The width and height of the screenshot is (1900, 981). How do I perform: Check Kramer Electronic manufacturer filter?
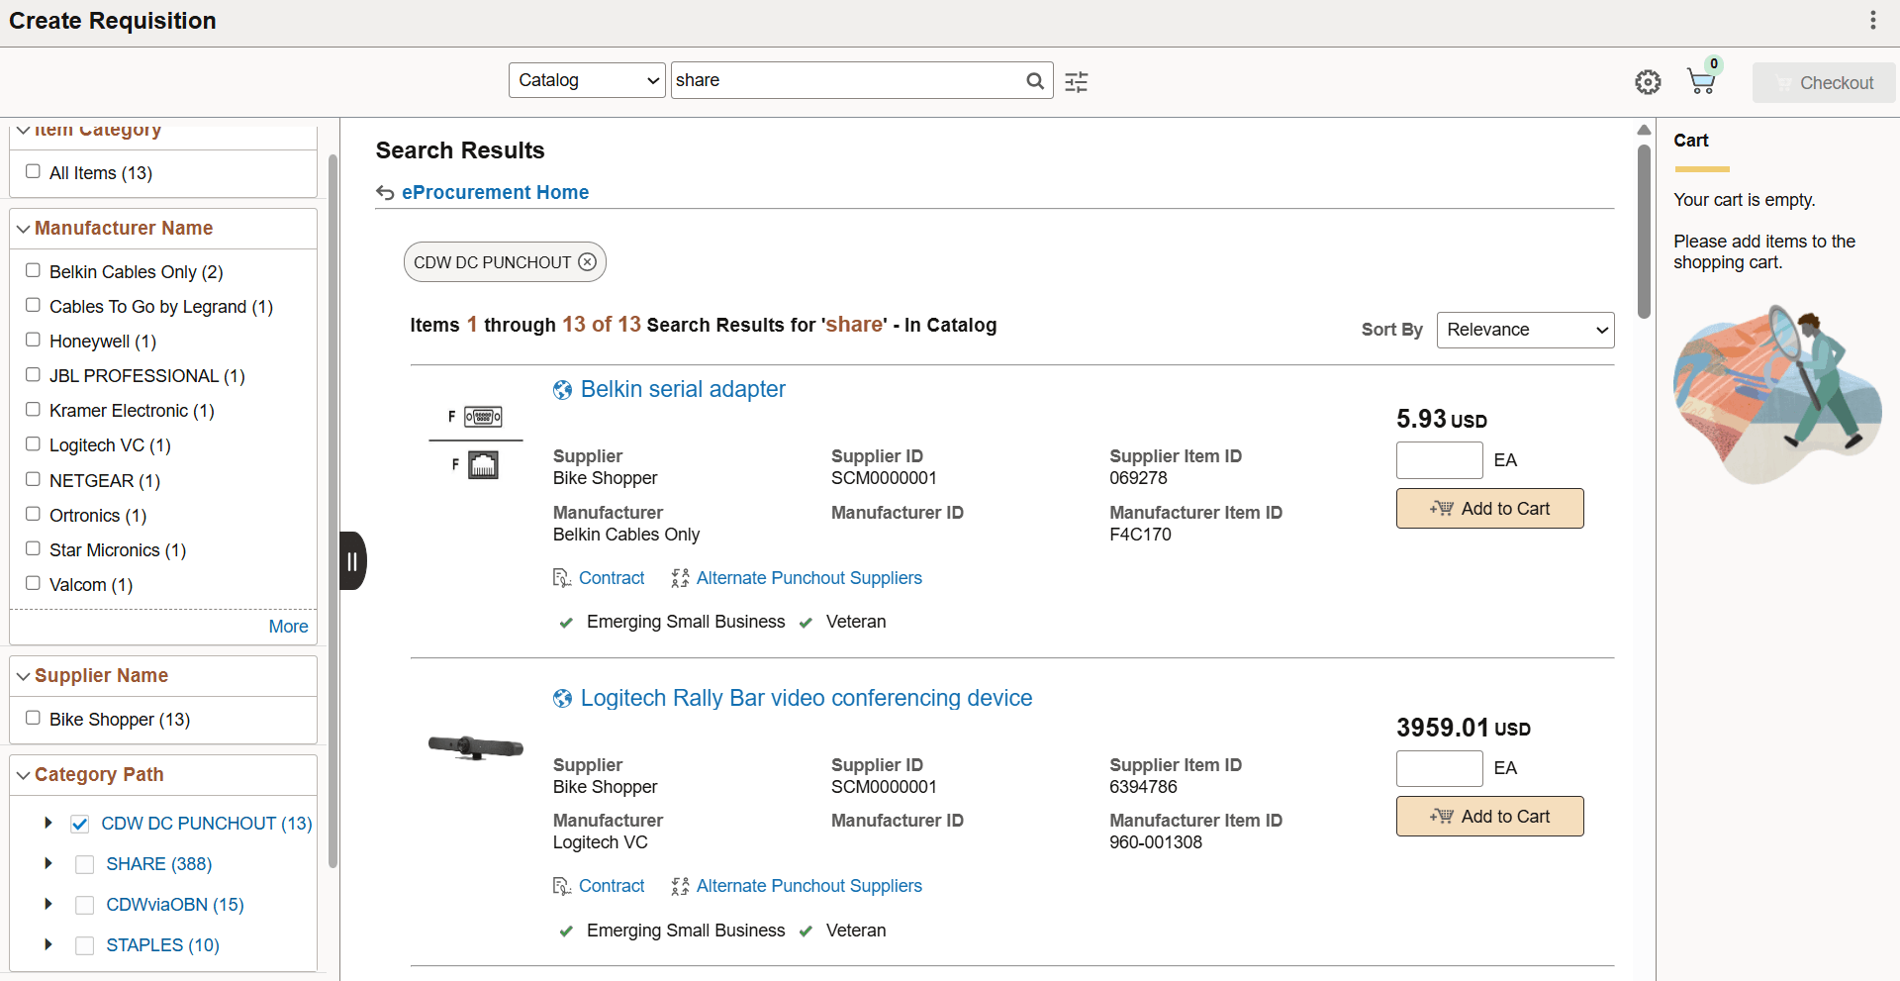(33, 409)
